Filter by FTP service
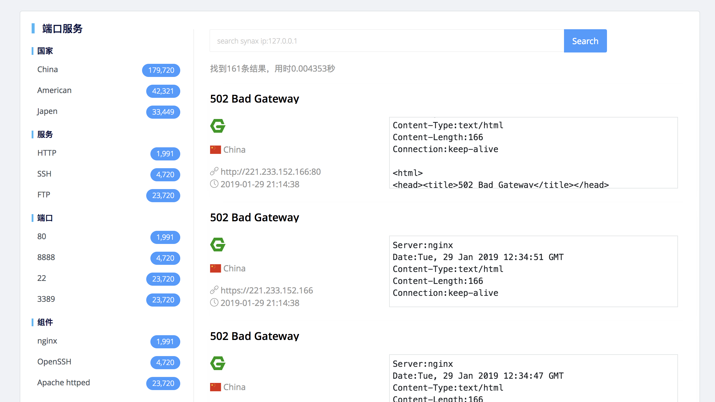 coord(44,195)
